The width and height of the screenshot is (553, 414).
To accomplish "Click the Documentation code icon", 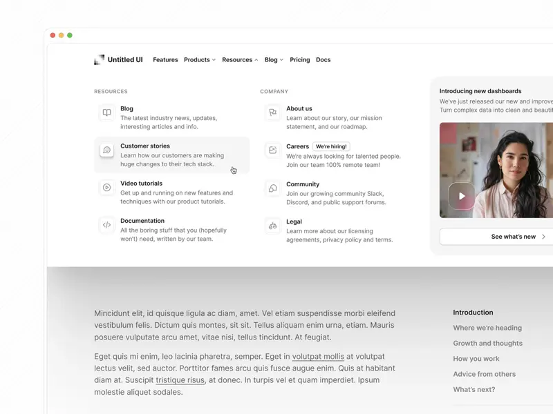I will (106, 224).
